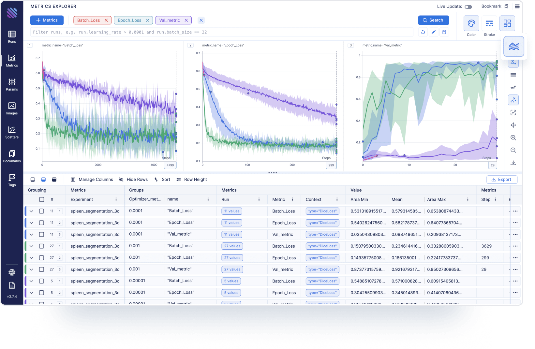Select the pan chart tool
Screen dimensions: 535x349
[513, 125]
